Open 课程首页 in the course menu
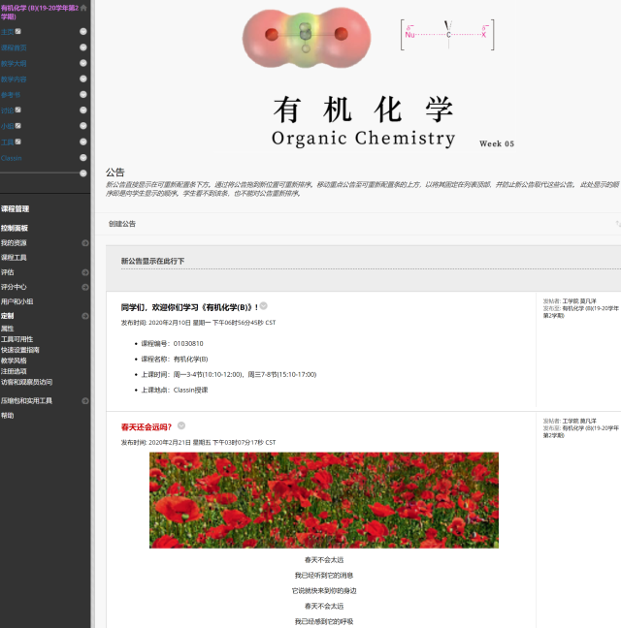Viewport: 621px width, 628px height. [x=15, y=47]
